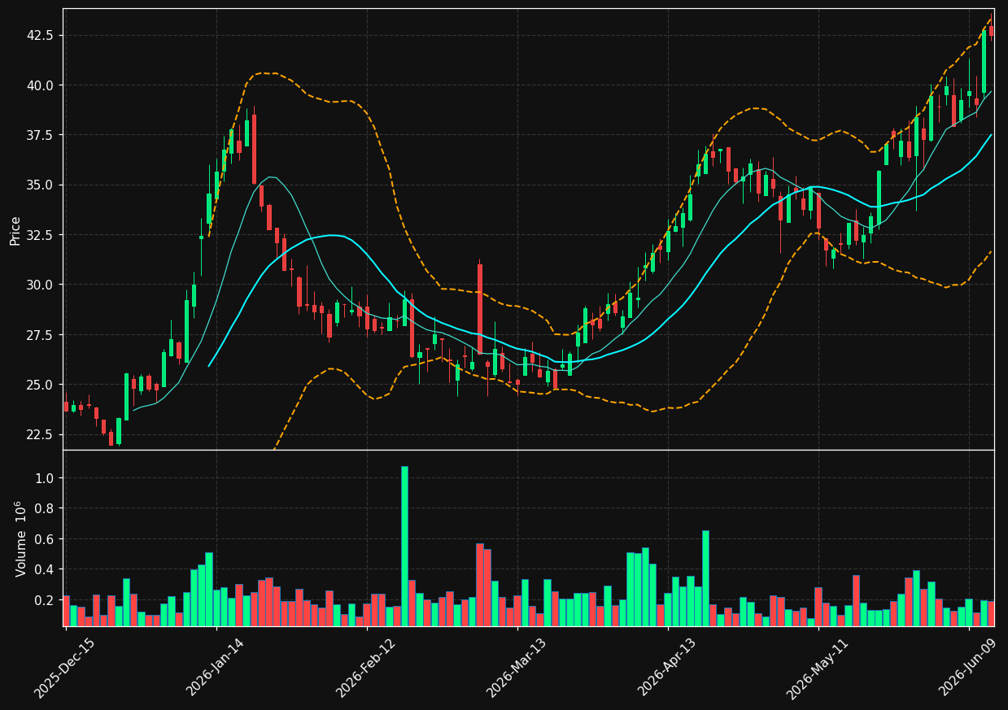Click the 42.5 price tick label
The width and height of the screenshot is (1008, 710).
coord(41,35)
